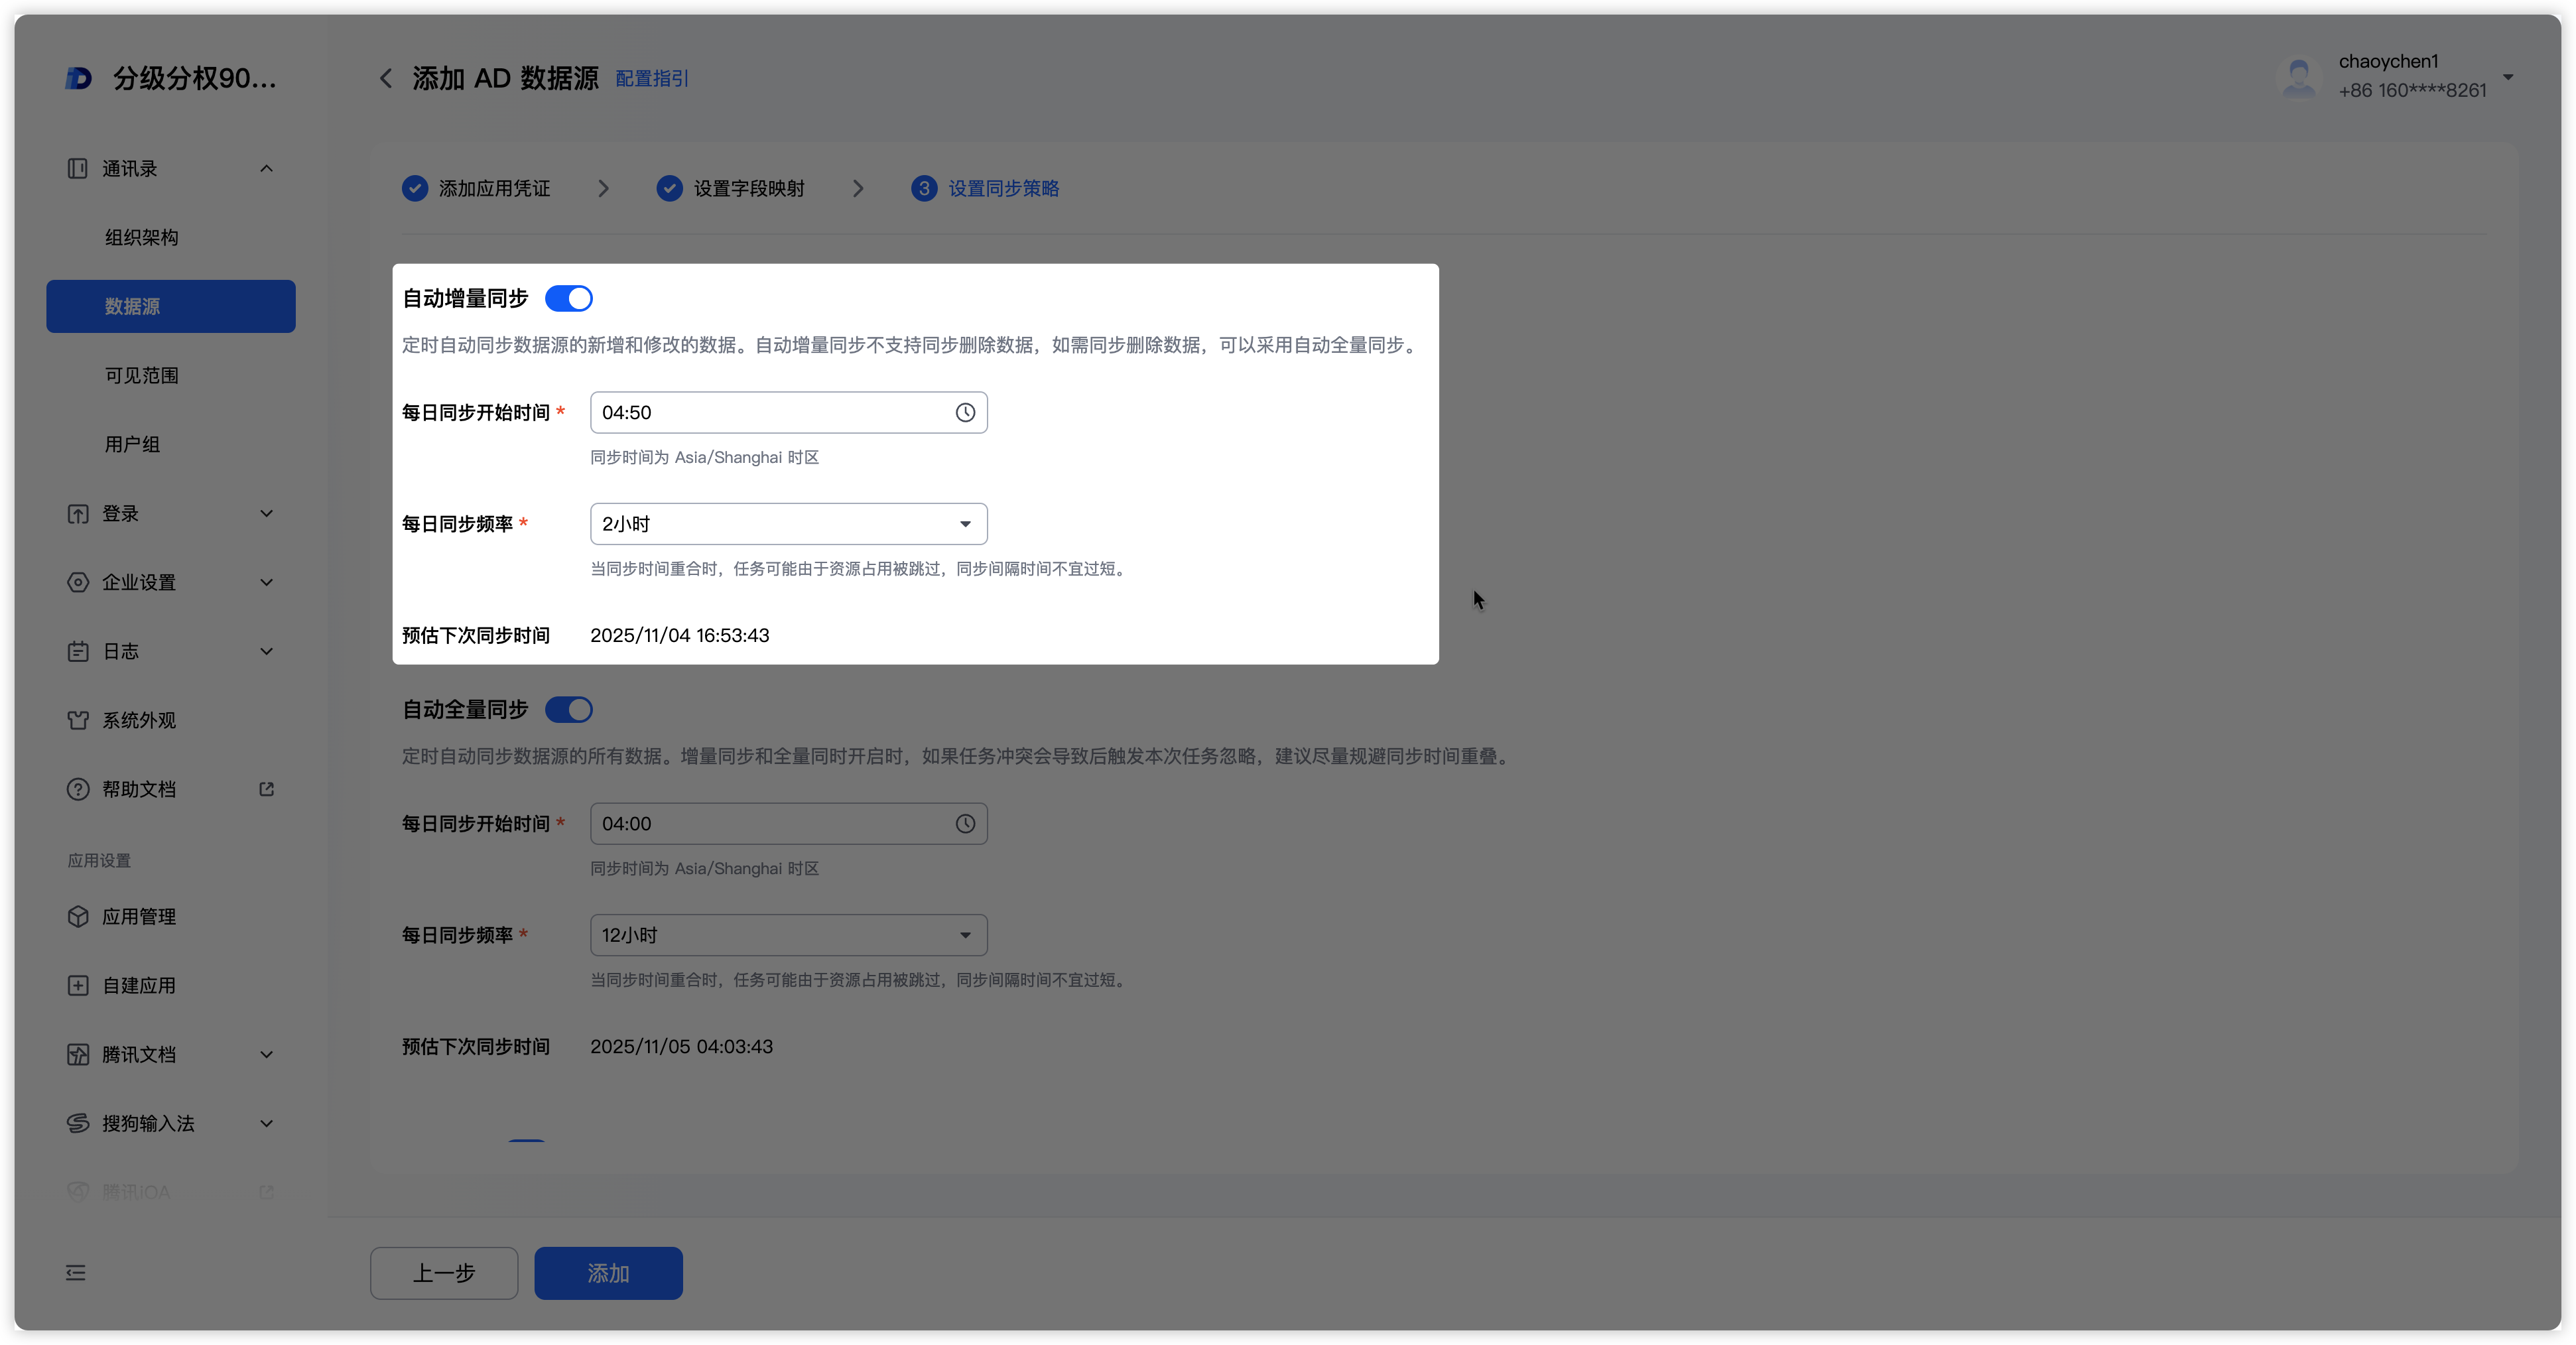Click the clock icon in 04:50 time field

coord(964,413)
